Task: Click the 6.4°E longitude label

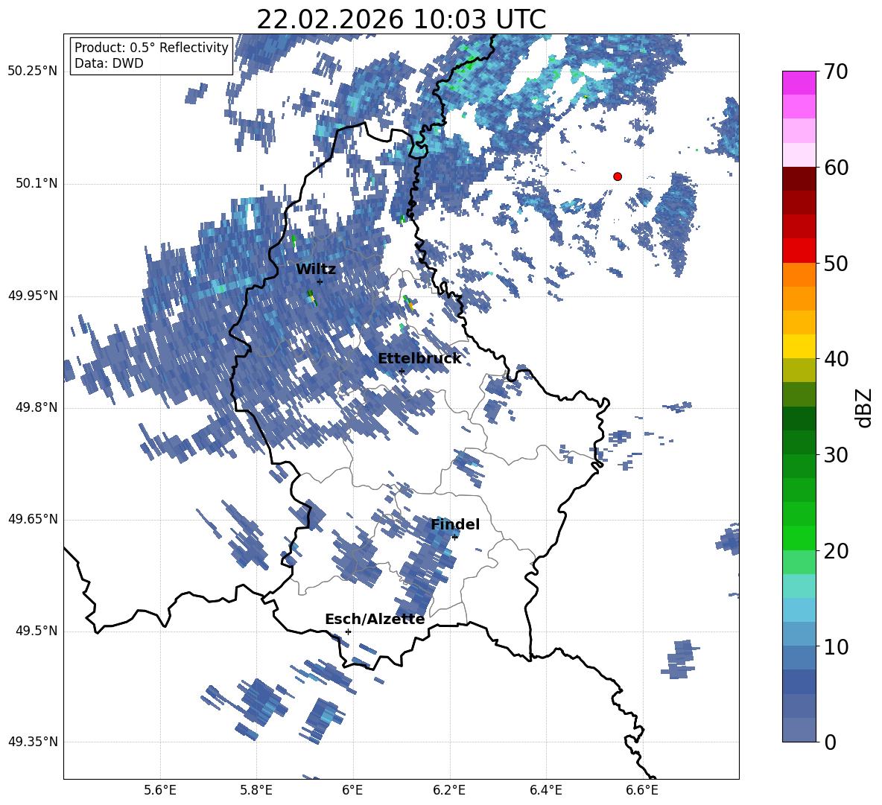Action: pos(545,790)
